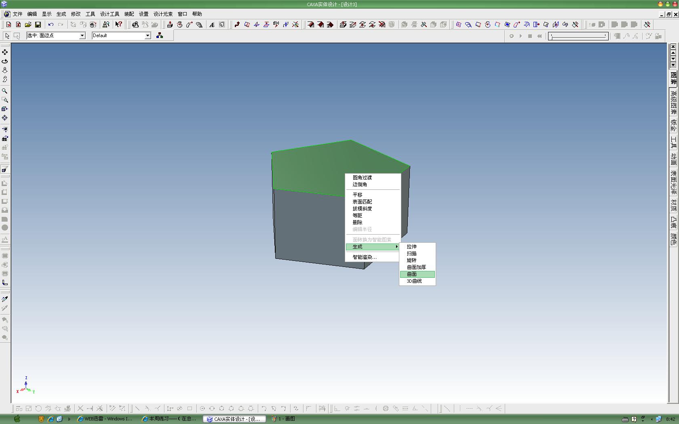This screenshot has height=424, width=679.
Task: Choose 圆角过渡 in the context menu
Action: pos(373,178)
